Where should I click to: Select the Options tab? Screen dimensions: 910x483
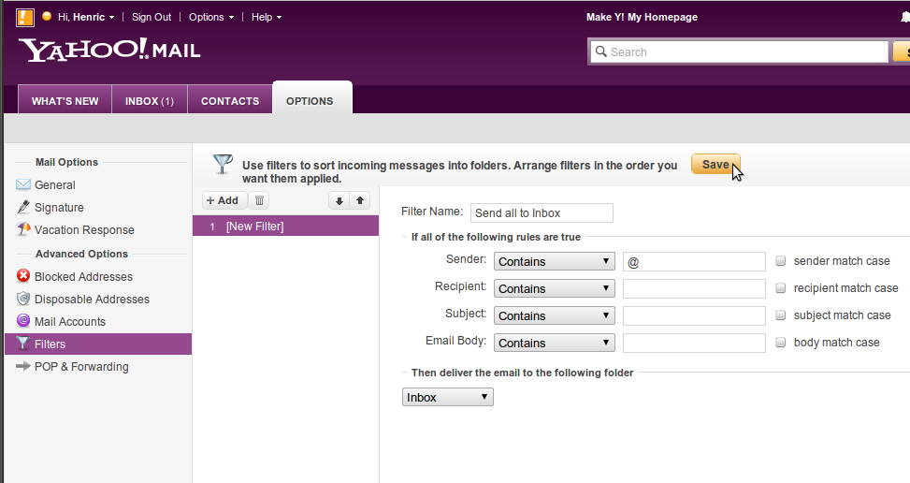pyautogui.click(x=311, y=98)
